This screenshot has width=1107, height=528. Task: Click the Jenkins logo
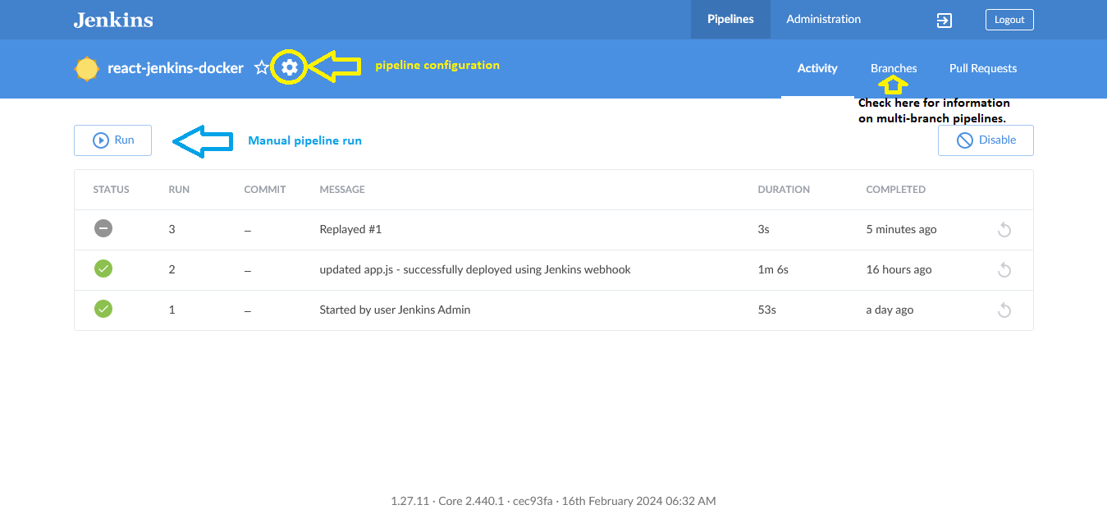pos(113,20)
